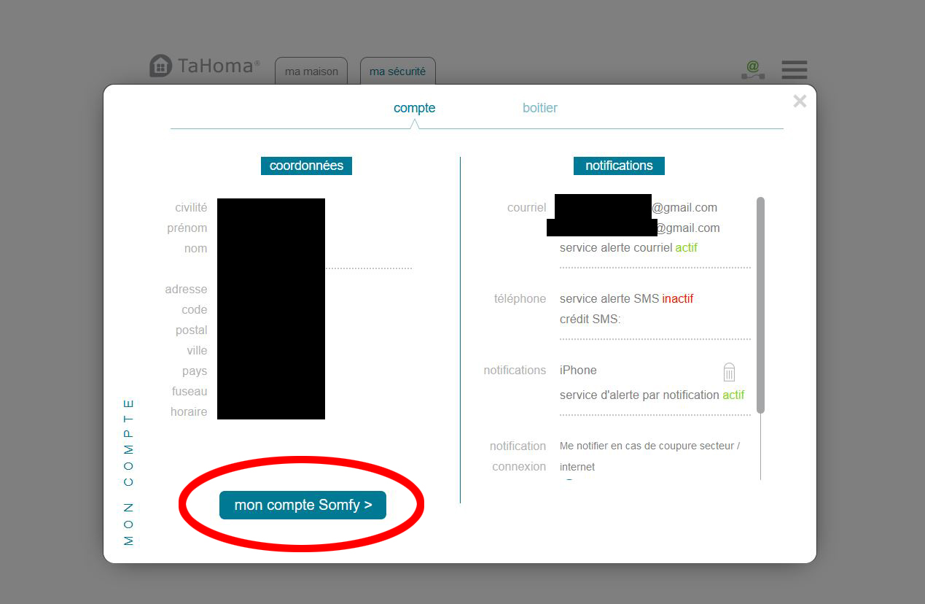
Task: Go to the ma sécurité tab
Action: (397, 71)
